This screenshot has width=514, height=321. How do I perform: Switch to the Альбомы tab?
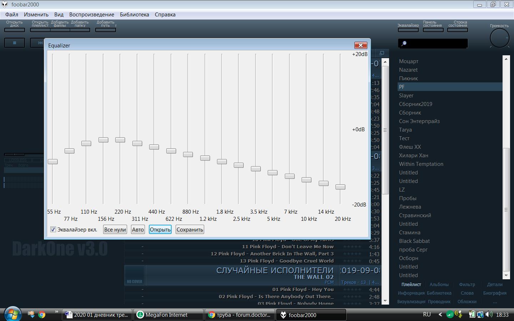(x=439, y=284)
